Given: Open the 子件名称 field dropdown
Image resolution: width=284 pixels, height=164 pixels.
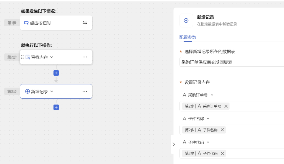Looking at the screenshot, I should [x=208, y=119].
